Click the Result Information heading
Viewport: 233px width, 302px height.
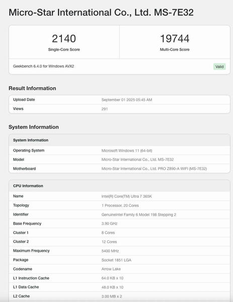click(x=32, y=88)
